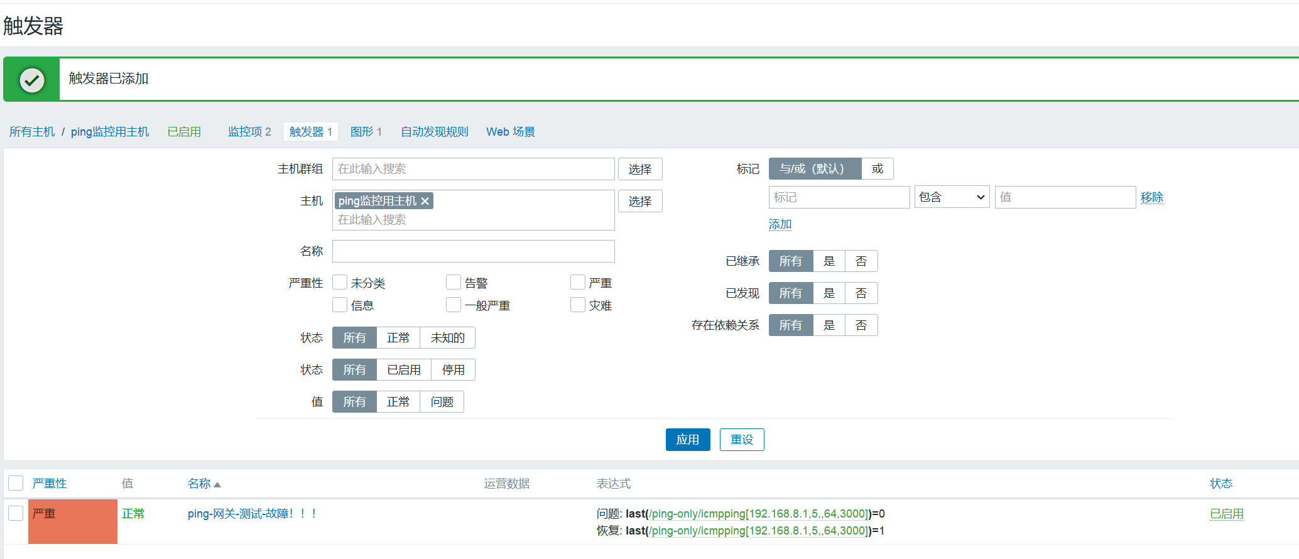Enable the 灾难 severity checkbox
The image size is (1299, 559).
coord(578,305)
